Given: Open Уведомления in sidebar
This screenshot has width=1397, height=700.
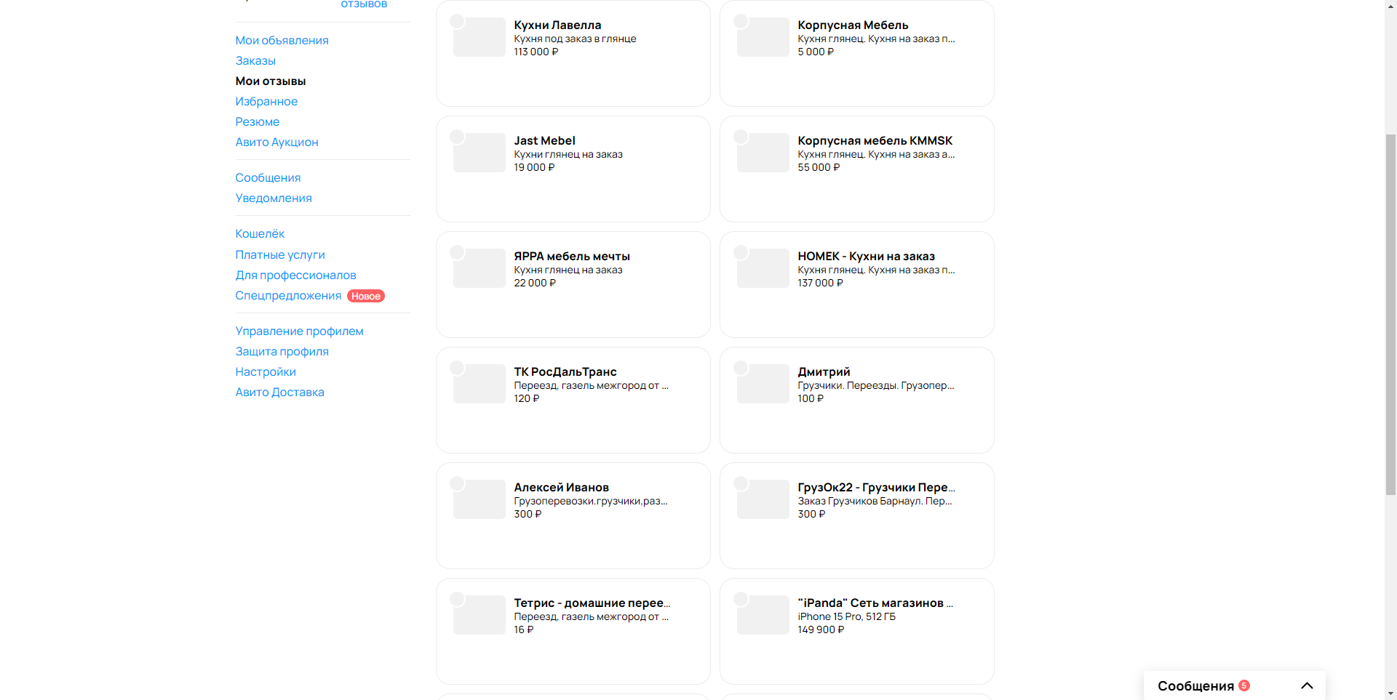Looking at the screenshot, I should point(274,198).
